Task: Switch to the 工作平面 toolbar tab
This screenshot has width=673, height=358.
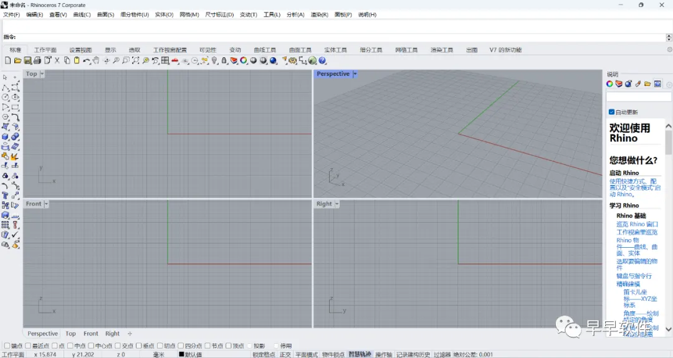Action: pos(45,50)
